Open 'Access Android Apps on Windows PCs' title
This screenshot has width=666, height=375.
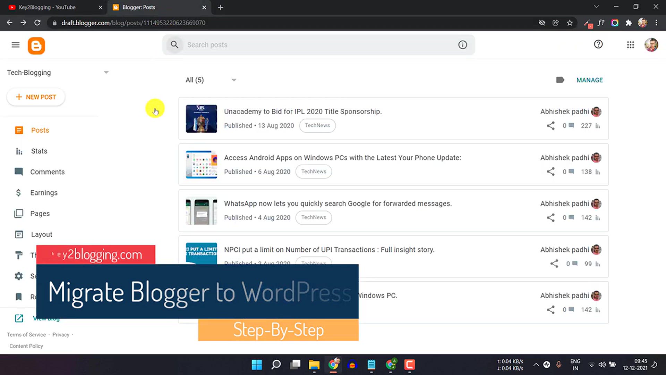pos(342,158)
